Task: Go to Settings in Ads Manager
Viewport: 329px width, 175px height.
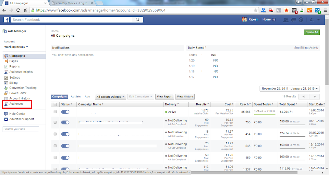Action: pos(14,78)
